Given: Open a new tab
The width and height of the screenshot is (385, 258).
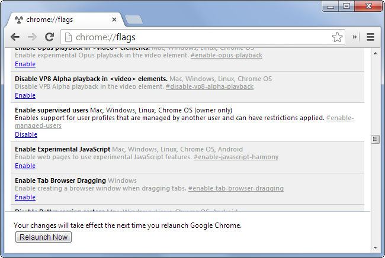Looking at the screenshot, I should [x=134, y=20].
